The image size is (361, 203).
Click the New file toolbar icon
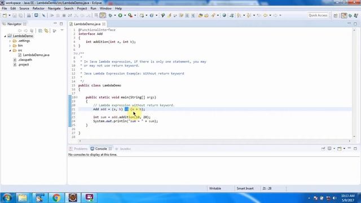pos(5,15)
